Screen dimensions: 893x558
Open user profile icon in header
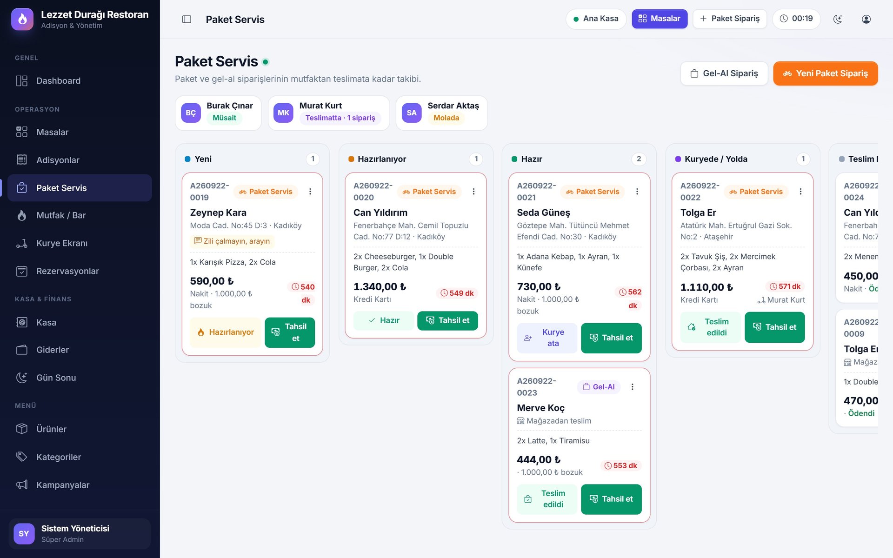[x=866, y=19]
